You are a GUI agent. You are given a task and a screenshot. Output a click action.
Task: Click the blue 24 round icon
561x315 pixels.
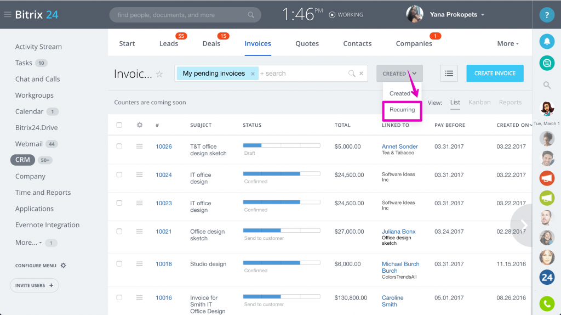click(547, 277)
